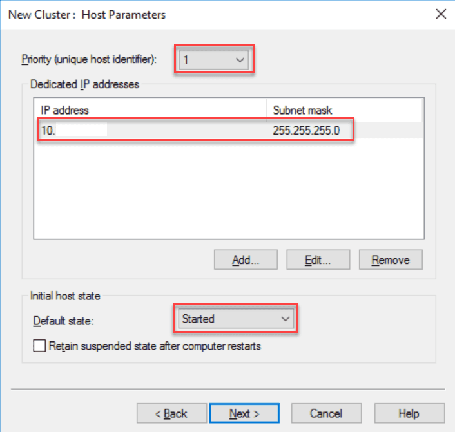Remove the selected dedicated IP address

coord(391,260)
